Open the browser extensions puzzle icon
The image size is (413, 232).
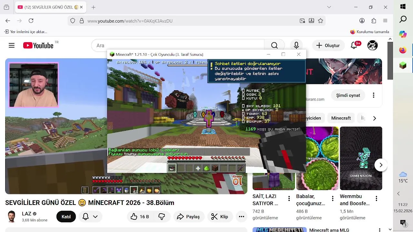pyautogui.click(x=374, y=21)
